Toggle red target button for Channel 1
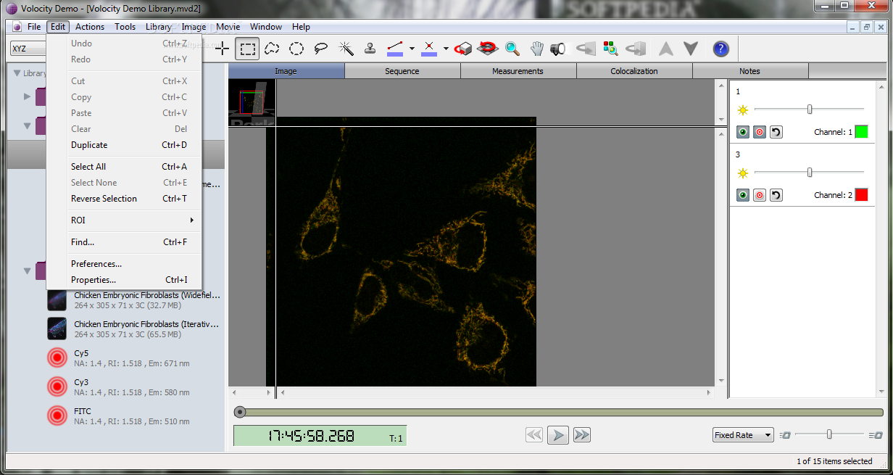 tap(759, 132)
